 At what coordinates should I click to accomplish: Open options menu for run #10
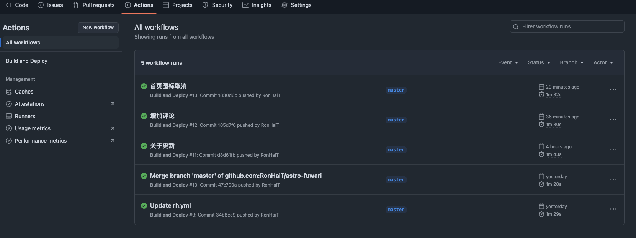tap(613, 179)
